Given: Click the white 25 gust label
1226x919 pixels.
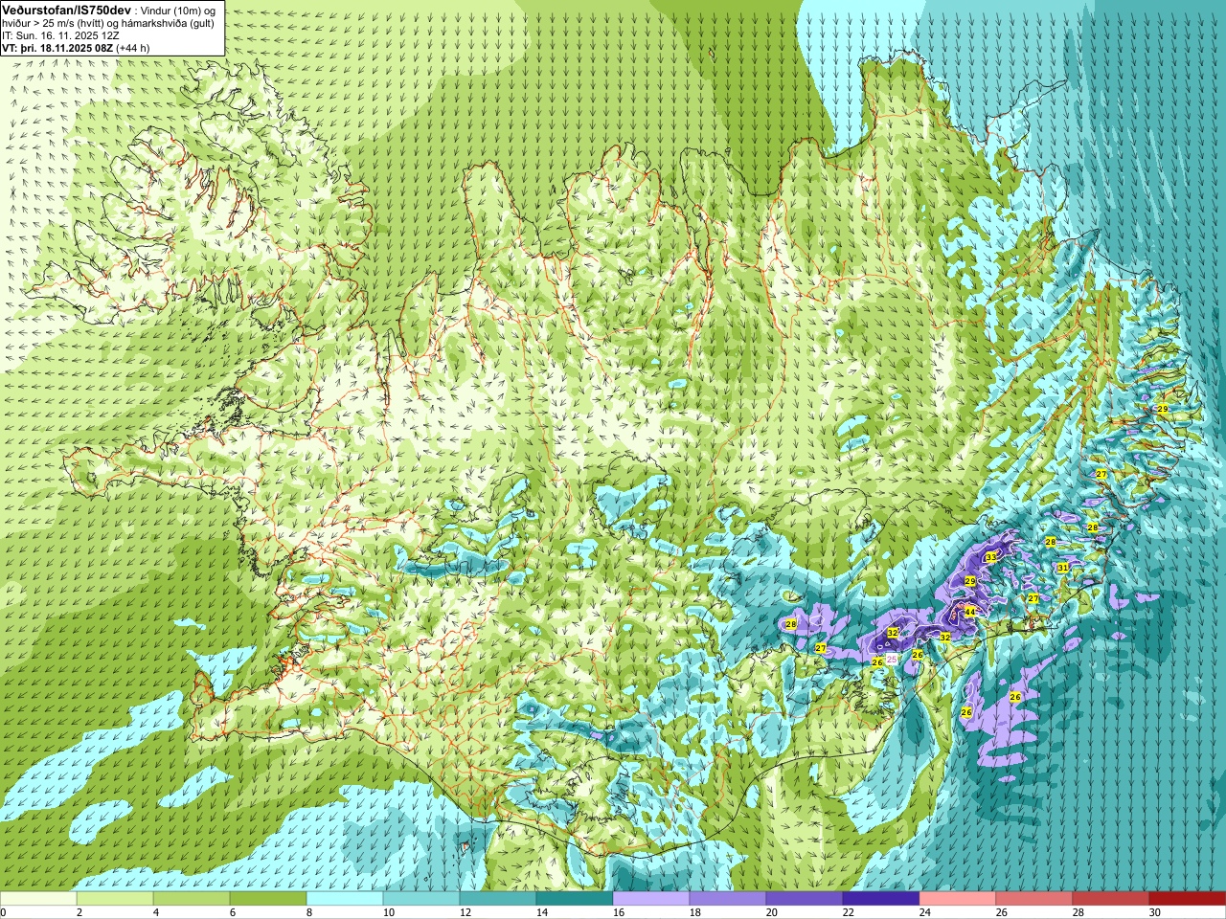Looking at the screenshot, I should [892, 660].
